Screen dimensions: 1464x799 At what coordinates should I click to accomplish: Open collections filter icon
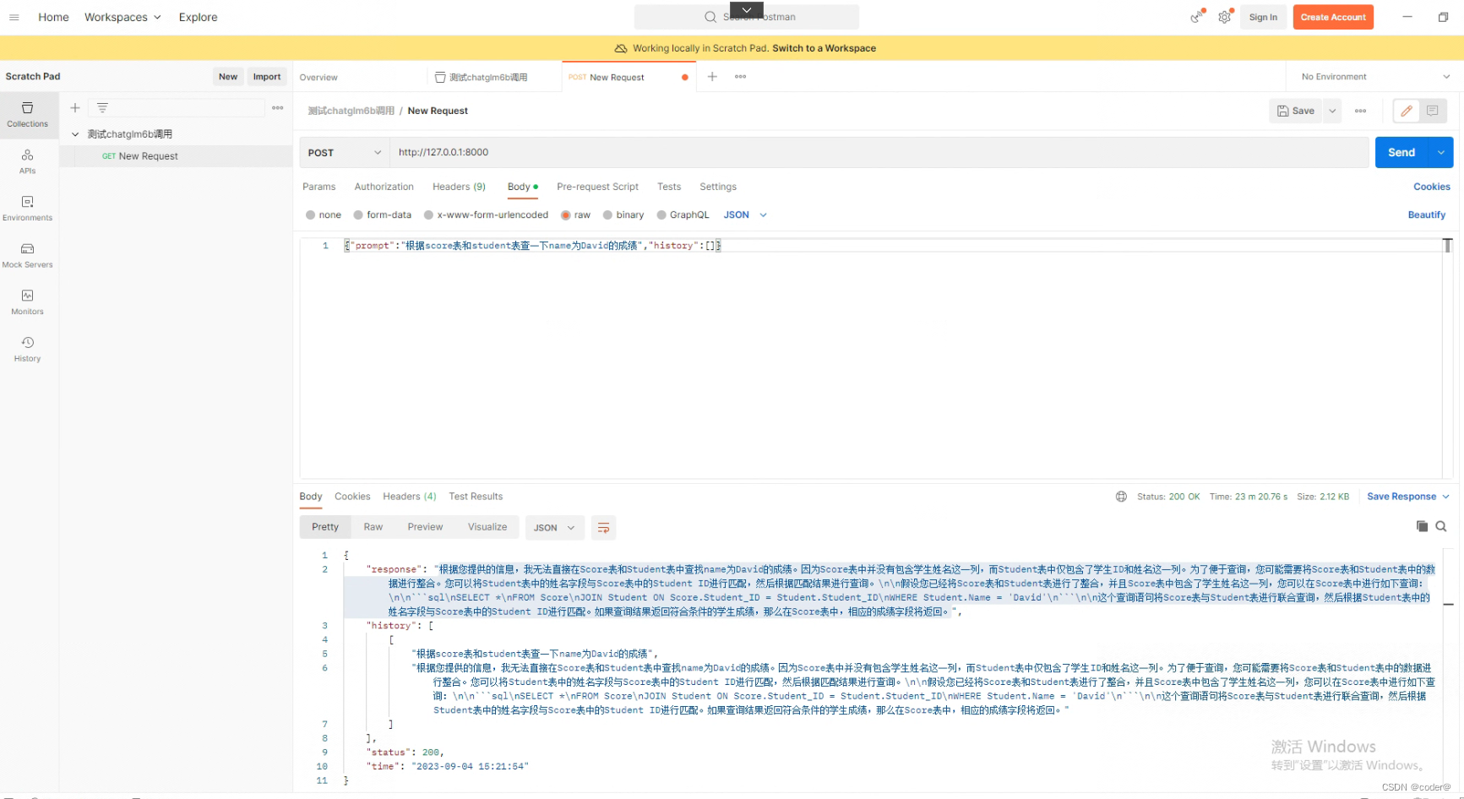tap(102, 108)
